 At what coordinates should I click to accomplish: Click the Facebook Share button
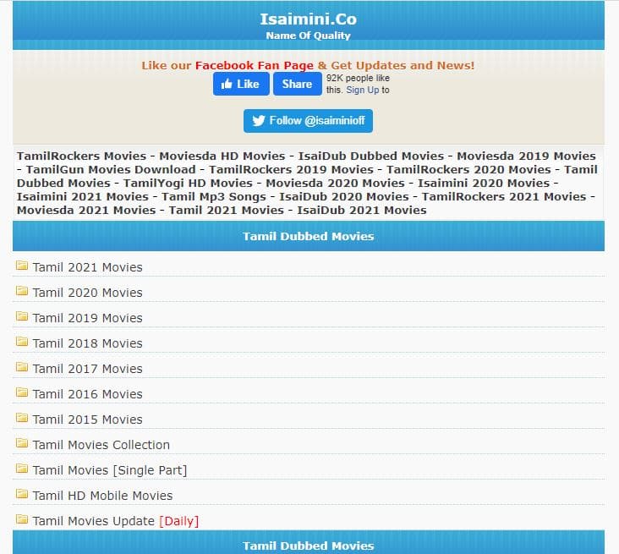298,84
